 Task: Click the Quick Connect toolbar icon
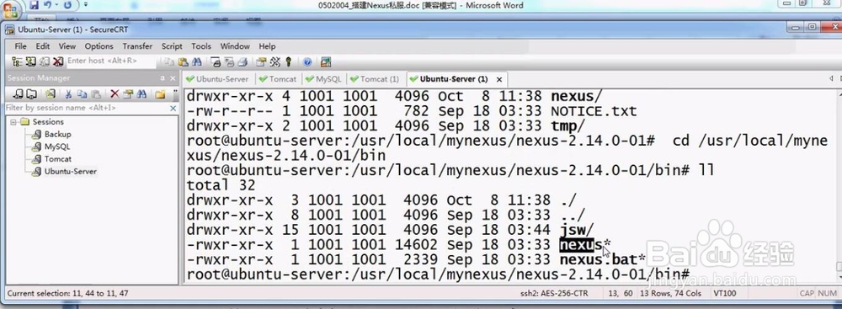coord(30,61)
